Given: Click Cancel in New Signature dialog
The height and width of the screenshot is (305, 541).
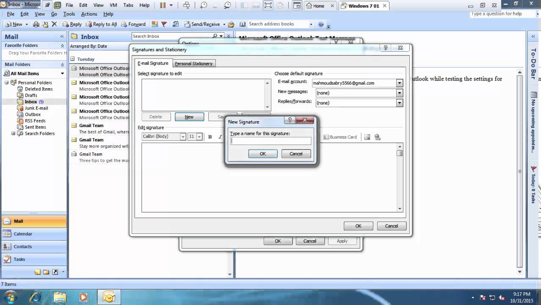Looking at the screenshot, I should 296,154.
